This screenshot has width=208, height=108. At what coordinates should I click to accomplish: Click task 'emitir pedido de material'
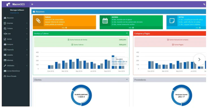(x=54, y=24)
